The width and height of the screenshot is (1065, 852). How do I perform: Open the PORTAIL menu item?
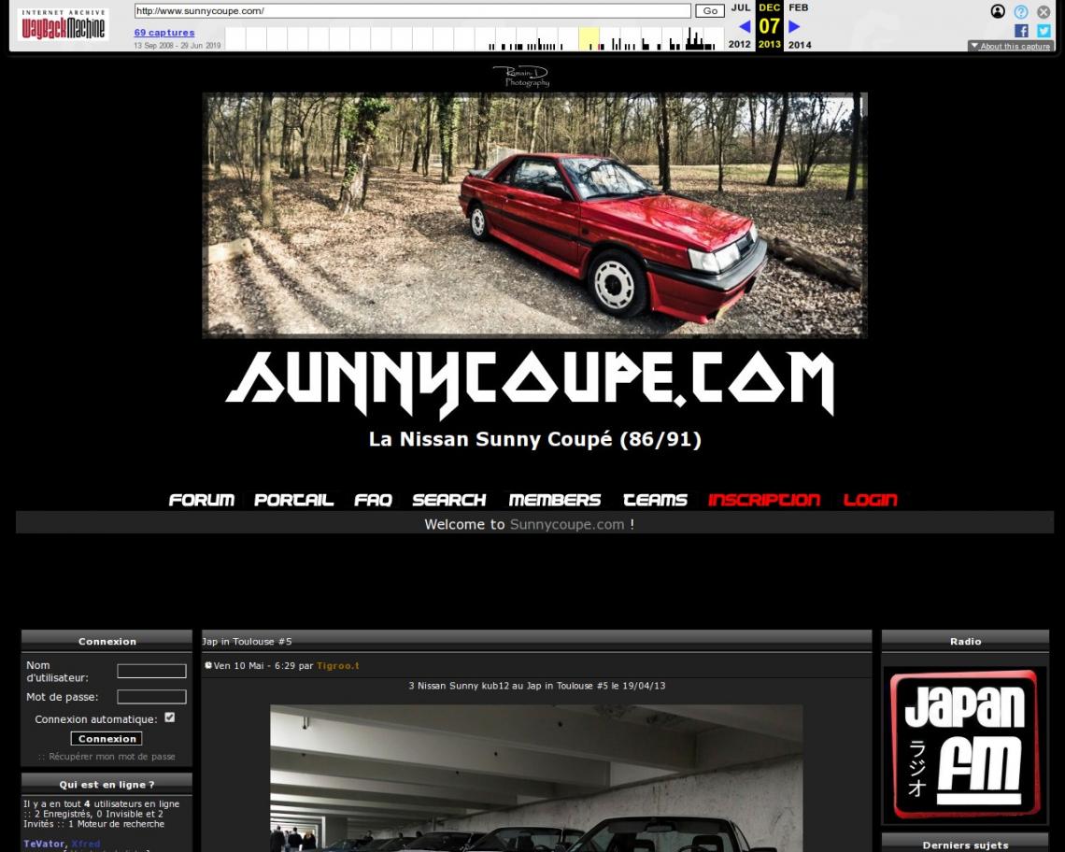click(x=293, y=500)
